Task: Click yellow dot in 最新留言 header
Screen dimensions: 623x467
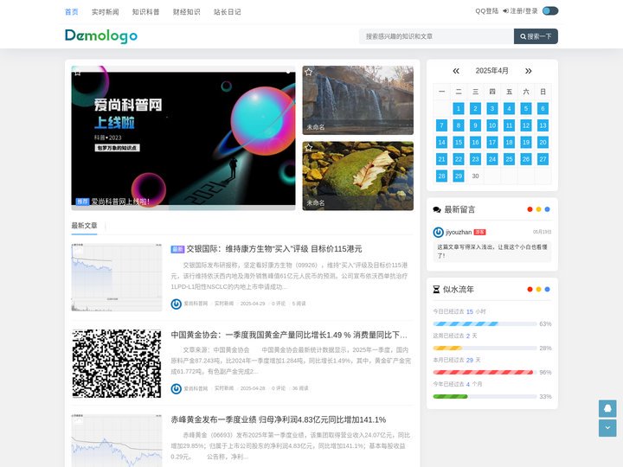Action: click(x=538, y=209)
